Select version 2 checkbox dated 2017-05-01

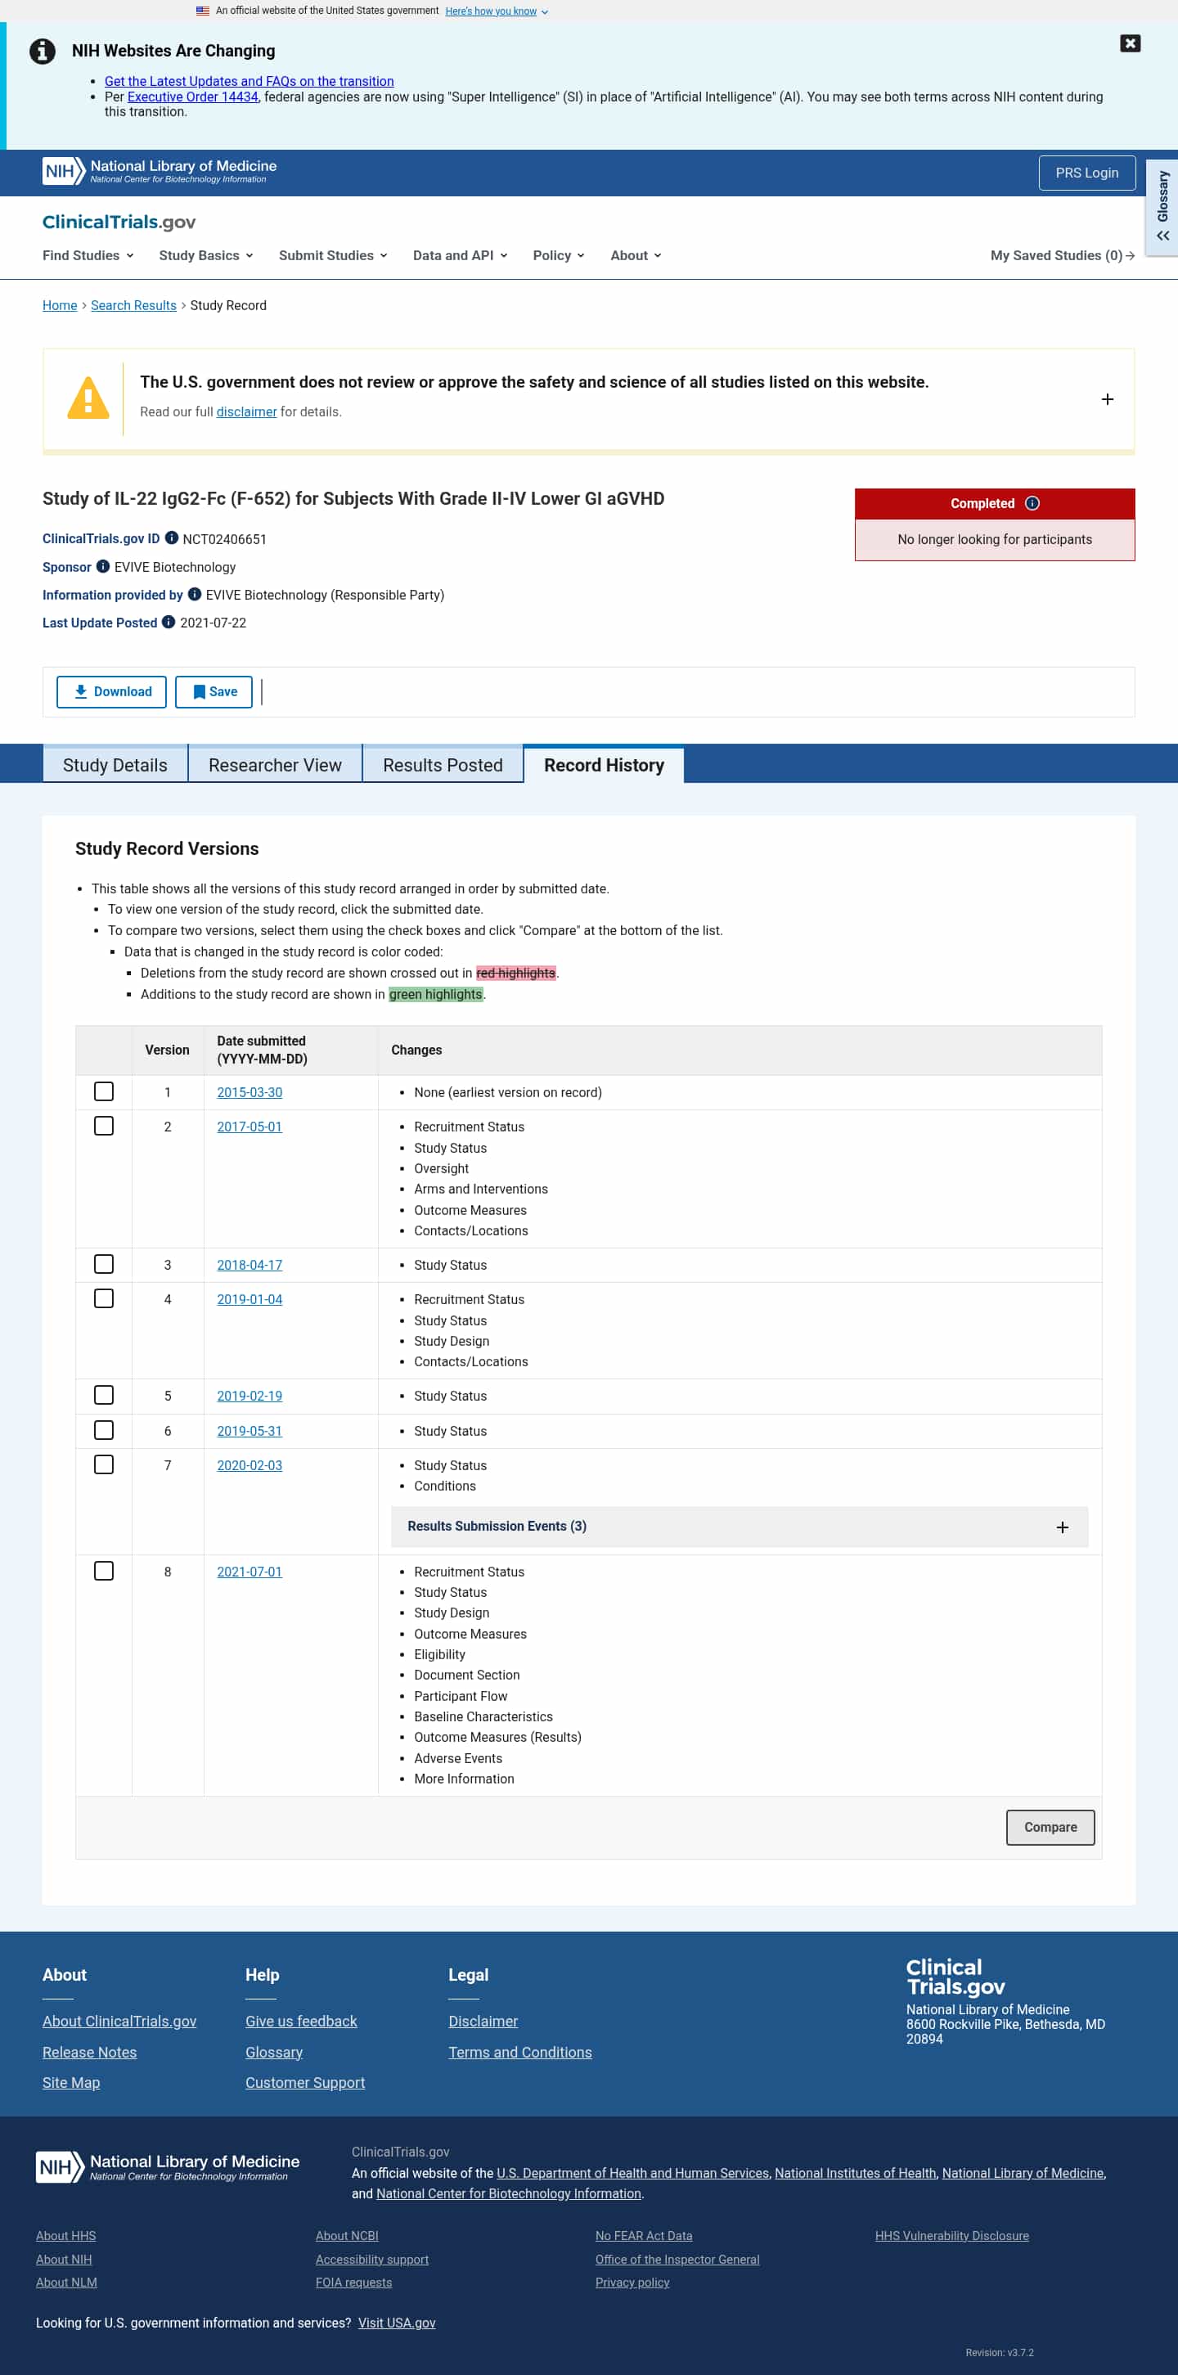(104, 1126)
